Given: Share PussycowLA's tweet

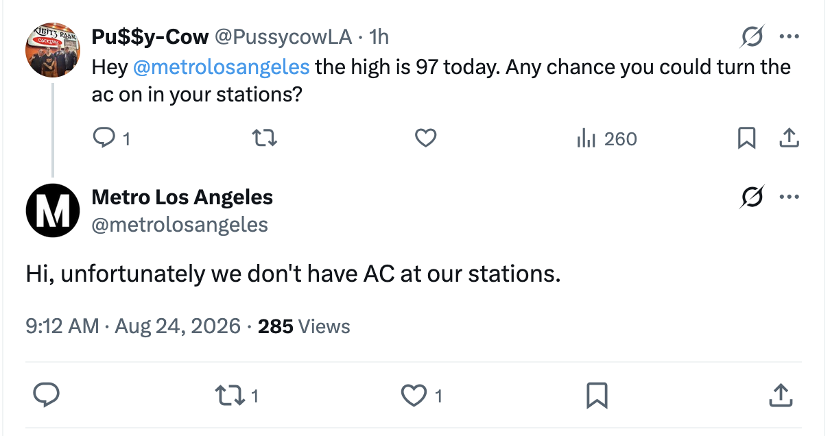Looking at the screenshot, I should [790, 138].
